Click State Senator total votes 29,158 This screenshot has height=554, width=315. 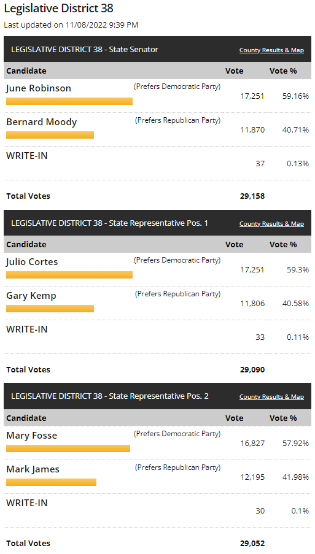click(252, 196)
